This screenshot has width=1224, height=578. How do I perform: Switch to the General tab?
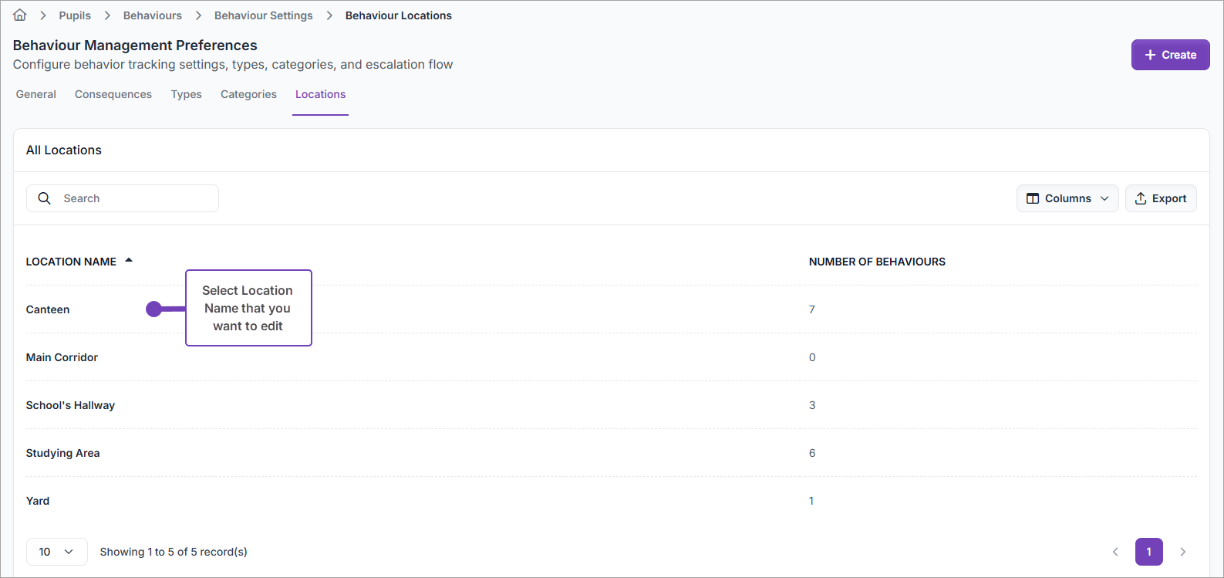click(36, 94)
